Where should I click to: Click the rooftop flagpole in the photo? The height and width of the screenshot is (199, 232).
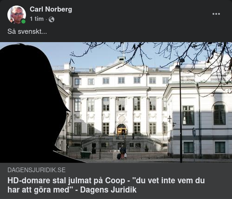coord(124,50)
